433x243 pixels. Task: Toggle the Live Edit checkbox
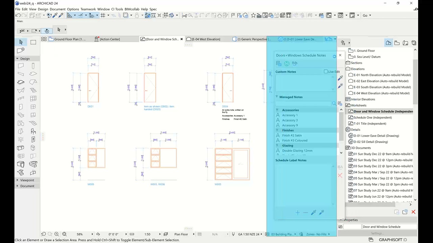[x=326, y=72]
